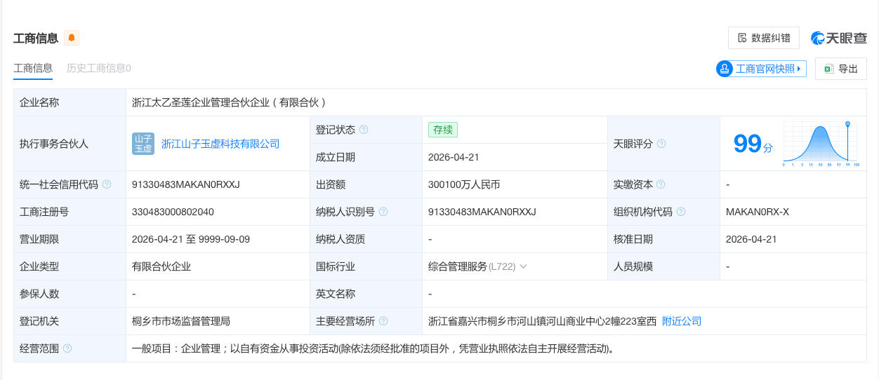Click help icon next to 纳税人识别号
This screenshot has height=380, width=879.
(x=383, y=212)
